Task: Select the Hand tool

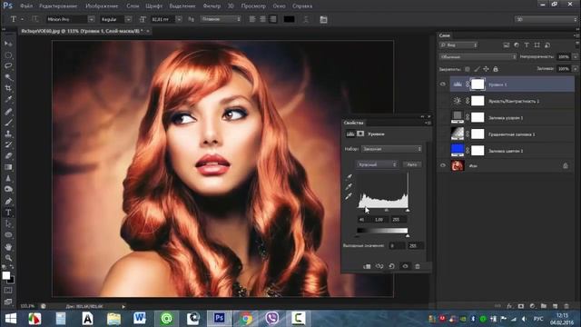Action: coord(8,247)
